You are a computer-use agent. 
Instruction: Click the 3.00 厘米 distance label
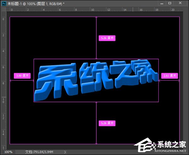22,76
